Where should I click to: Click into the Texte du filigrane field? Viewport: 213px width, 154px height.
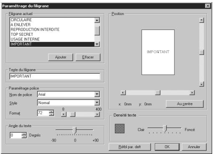pos(55,76)
